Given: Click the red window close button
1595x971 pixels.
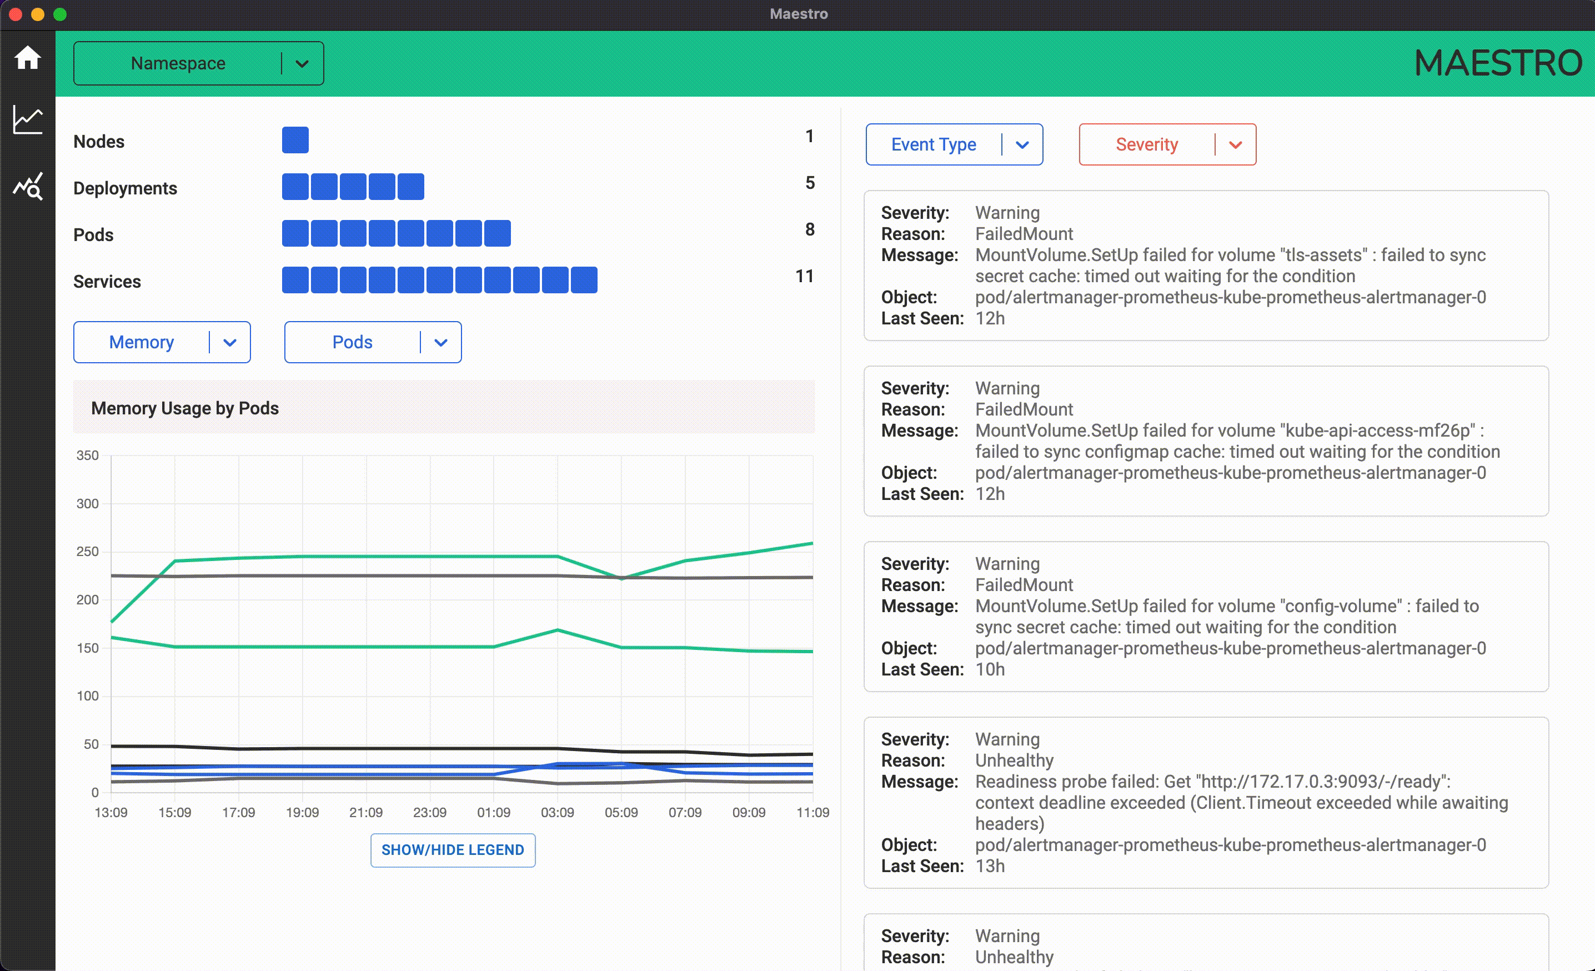Looking at the screenshot, I should point(16,14).
